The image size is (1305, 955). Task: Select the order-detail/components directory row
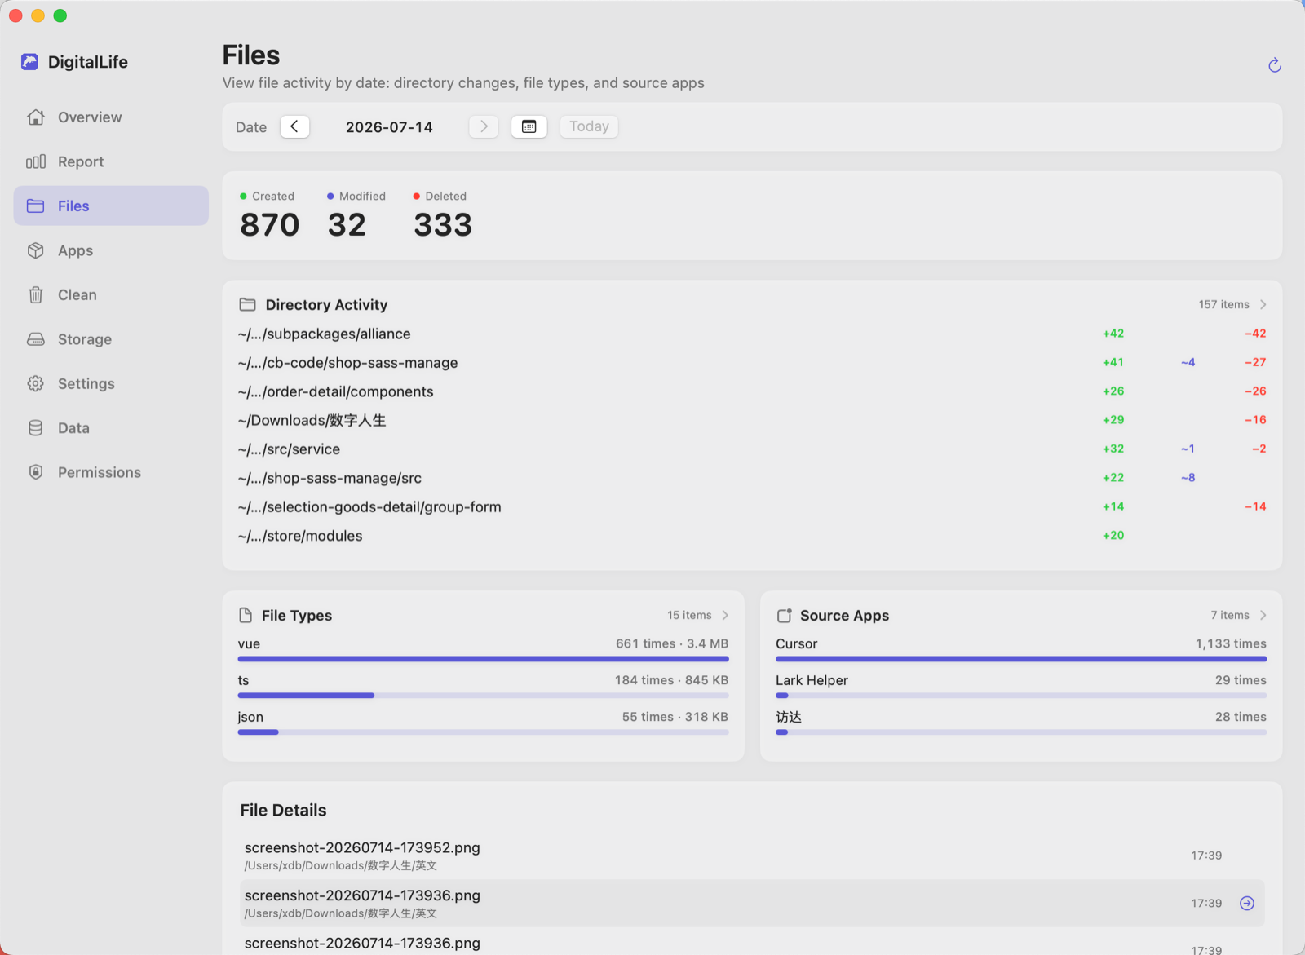[x=752, y=391]
